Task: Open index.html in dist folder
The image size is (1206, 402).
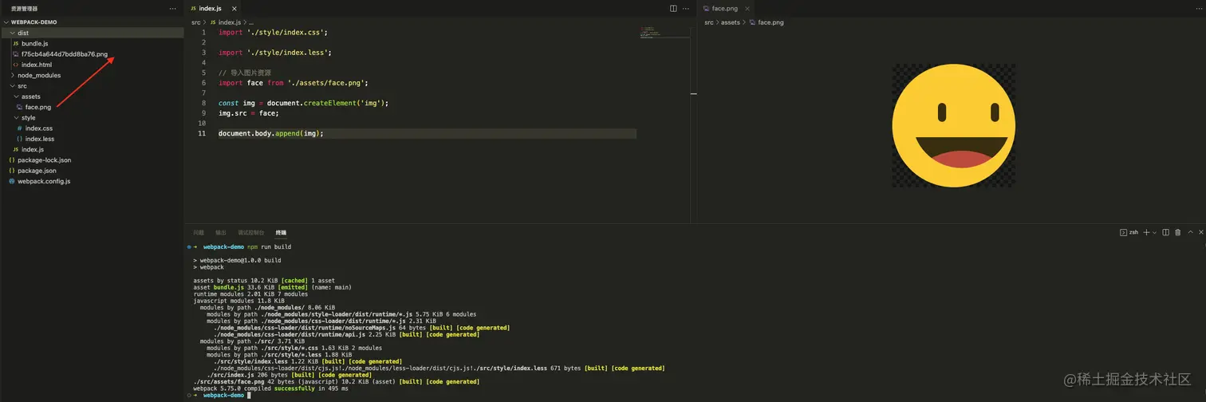Action: 92,65
